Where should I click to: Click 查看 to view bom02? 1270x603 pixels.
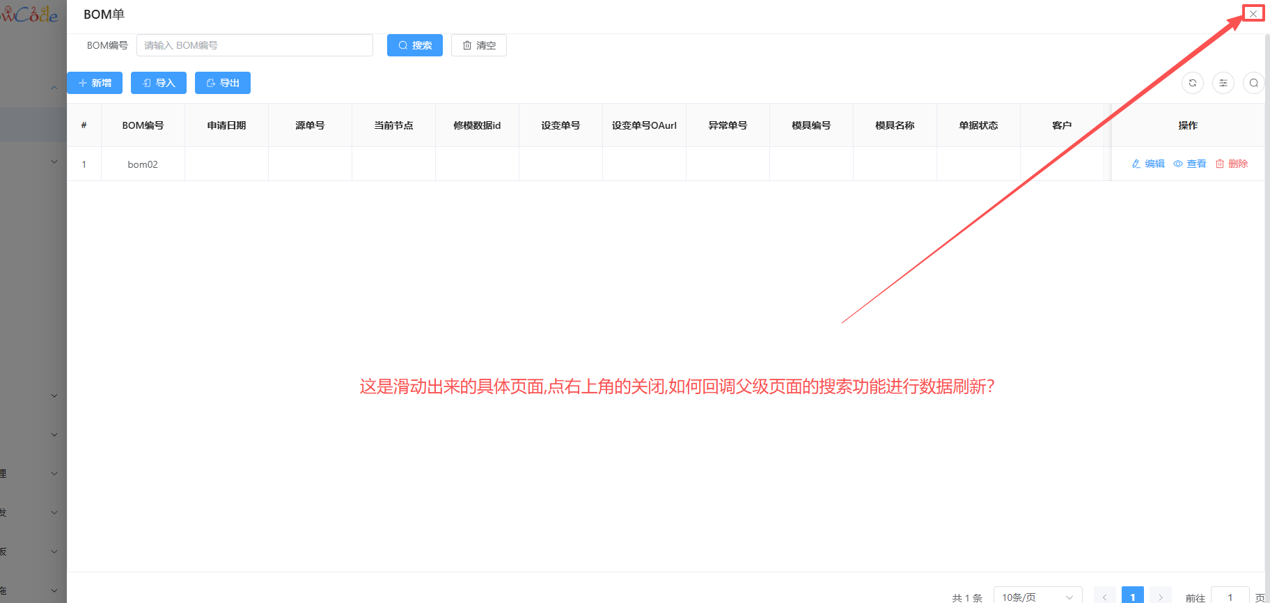point(1190,164)
